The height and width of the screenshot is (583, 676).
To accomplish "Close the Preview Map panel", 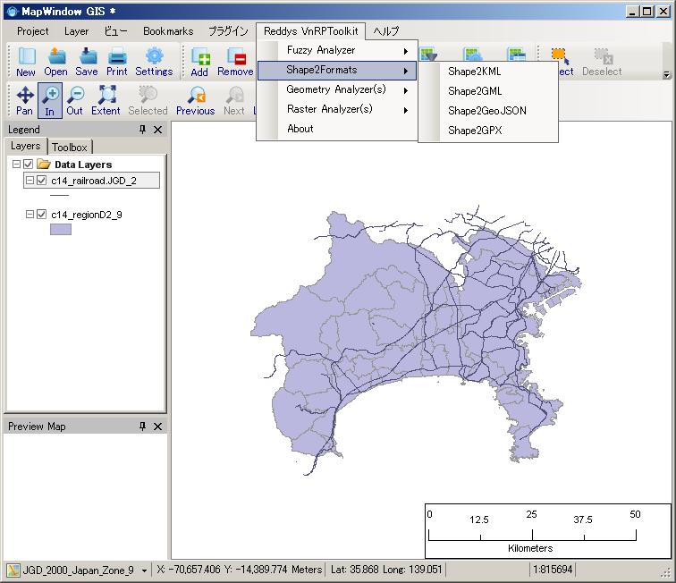I will pyautogui.click(x=158, y=427).
